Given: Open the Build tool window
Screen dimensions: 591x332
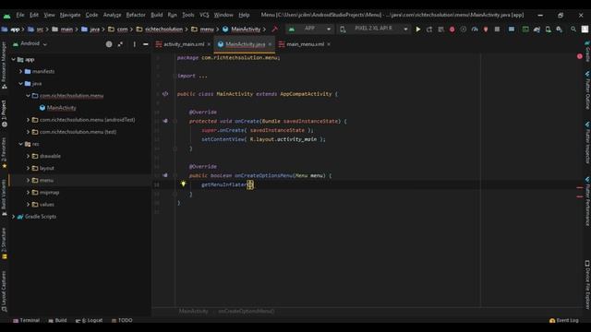Looking at the screenshot, I should [57, 320].
